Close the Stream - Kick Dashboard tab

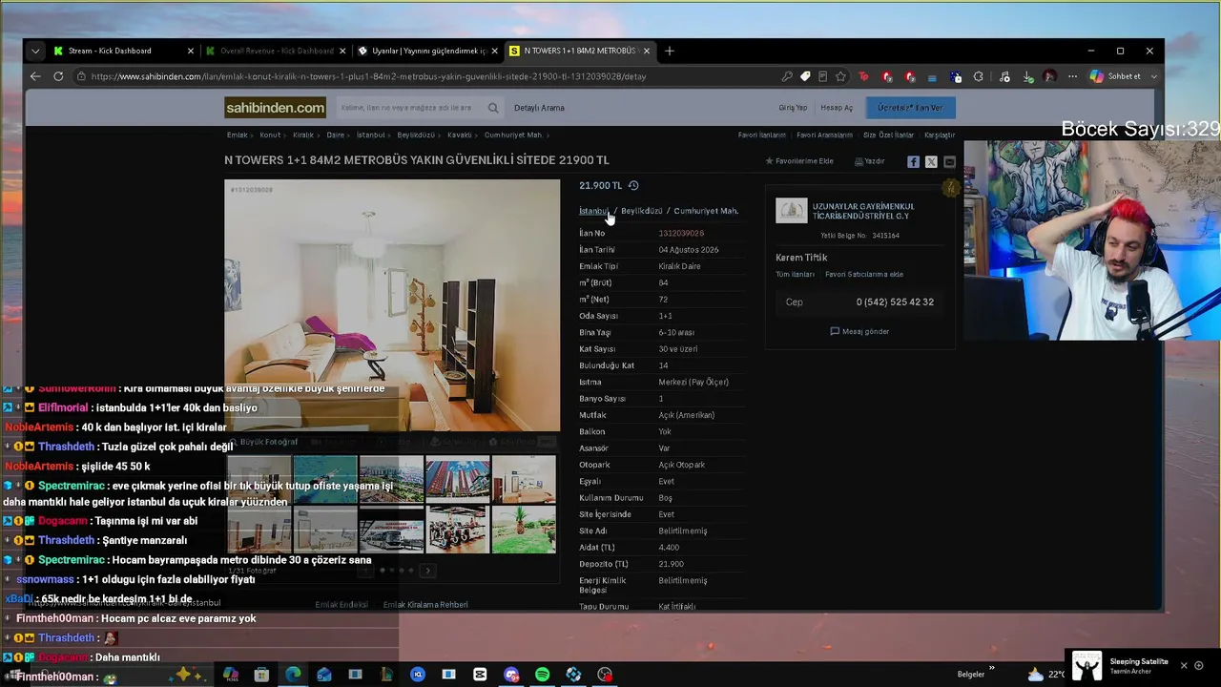click(x=191, y=51)
